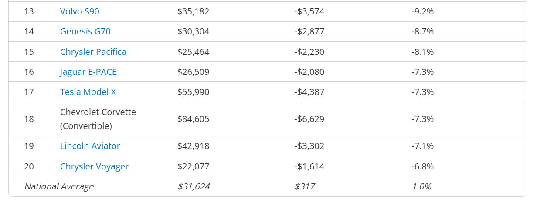Open the Lincoln Aviator link

point(90,146)
